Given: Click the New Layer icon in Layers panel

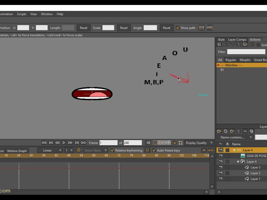Looking at the screenshot, I should point(219,131).
